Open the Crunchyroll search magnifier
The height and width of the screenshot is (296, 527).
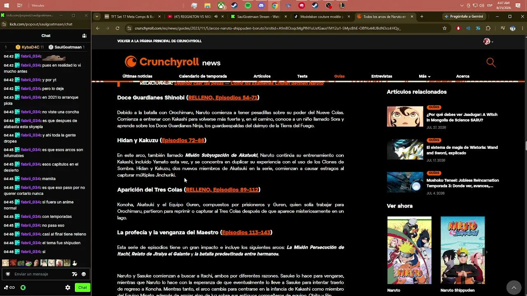point(491,62)
